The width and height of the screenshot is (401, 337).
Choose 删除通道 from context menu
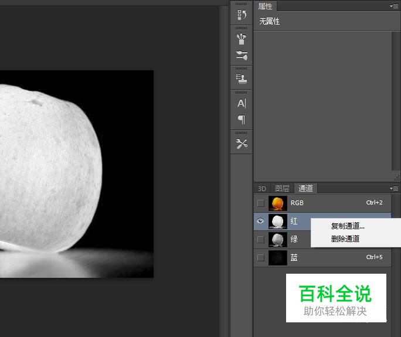(x=345, y=239)
